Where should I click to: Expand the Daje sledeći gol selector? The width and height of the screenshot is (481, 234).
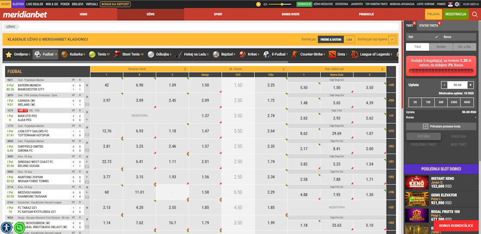pyautogui.click(x=337, y=69)
